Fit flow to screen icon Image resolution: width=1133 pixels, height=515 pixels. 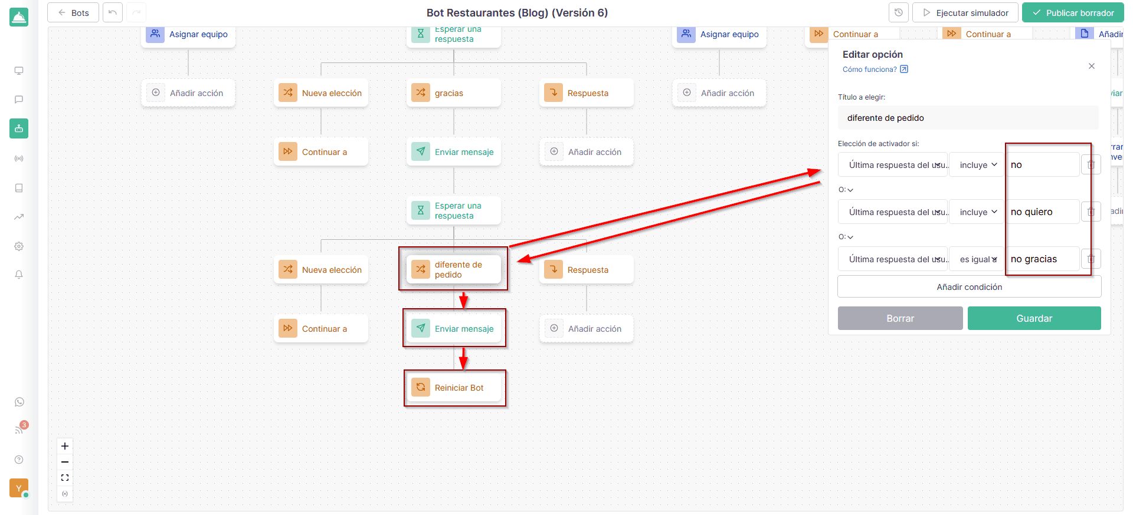[x=65, y=478]
